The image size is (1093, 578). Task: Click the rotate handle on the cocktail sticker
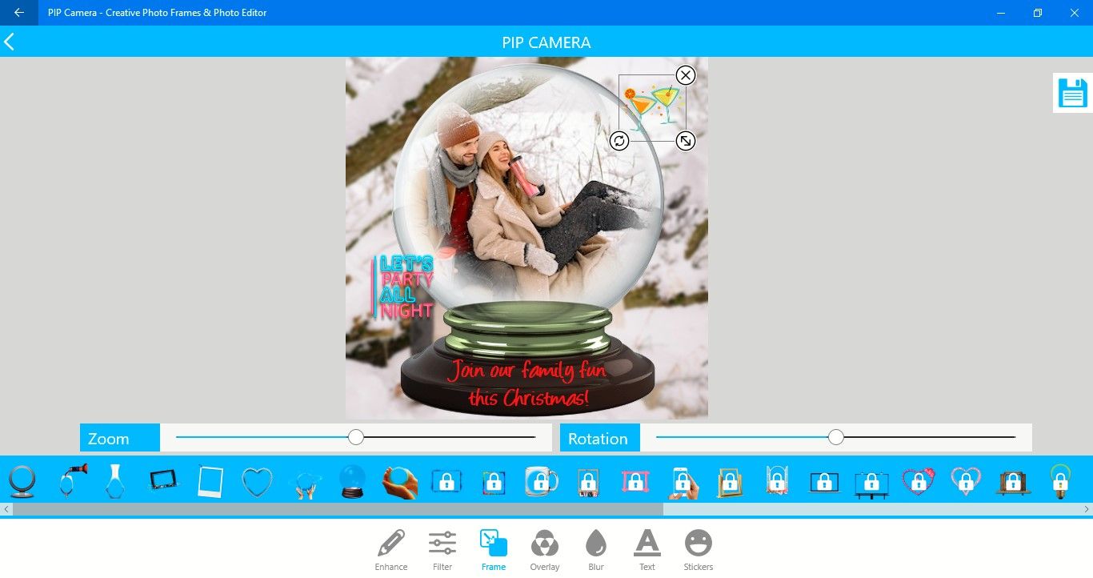pos(619,141)
